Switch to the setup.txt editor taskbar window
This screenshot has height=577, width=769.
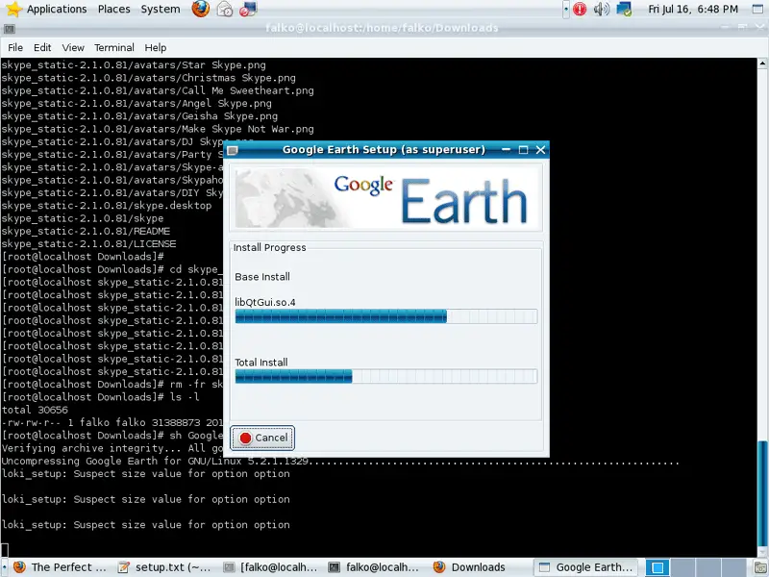pyautogui.click(x=164, y=567)
